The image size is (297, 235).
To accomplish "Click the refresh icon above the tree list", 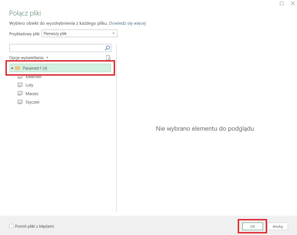I will point(108,57).
